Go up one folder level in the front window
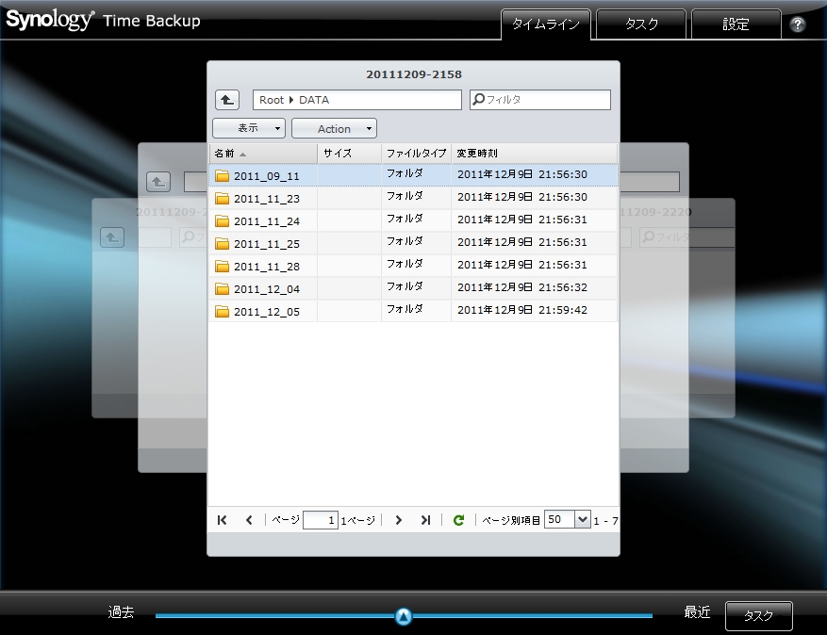The image size is (827, 635). click(x=227, y=100)
